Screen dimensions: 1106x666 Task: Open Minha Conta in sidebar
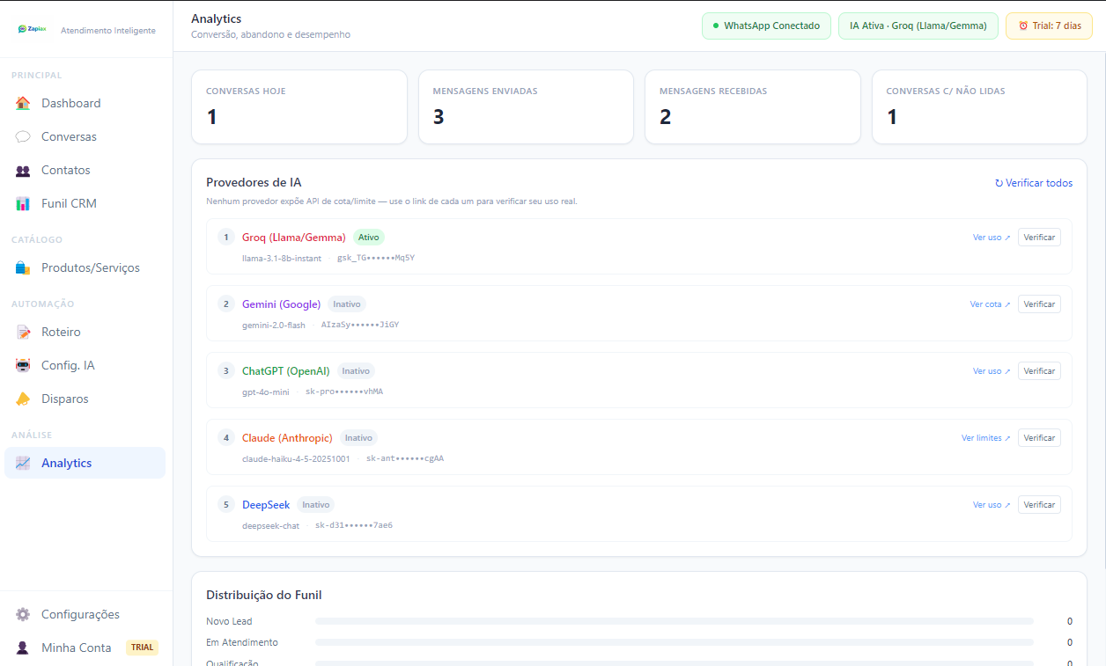77,648
